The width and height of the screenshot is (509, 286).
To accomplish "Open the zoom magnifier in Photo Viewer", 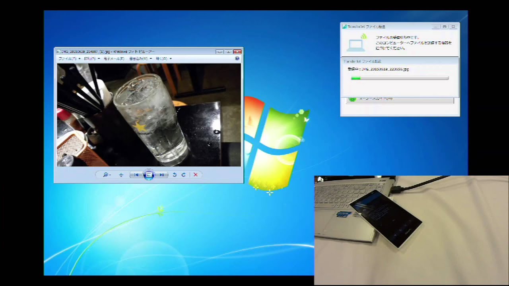I will [106, 175].
